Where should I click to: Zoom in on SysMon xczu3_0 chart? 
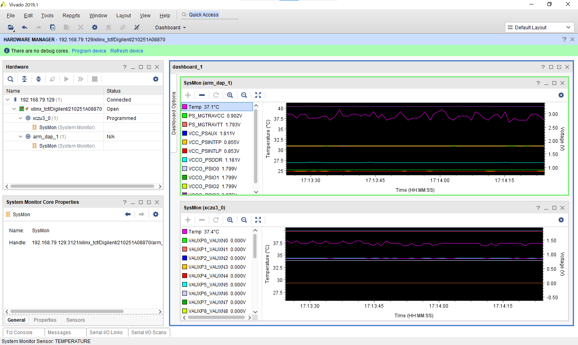[x=230, y=220]
